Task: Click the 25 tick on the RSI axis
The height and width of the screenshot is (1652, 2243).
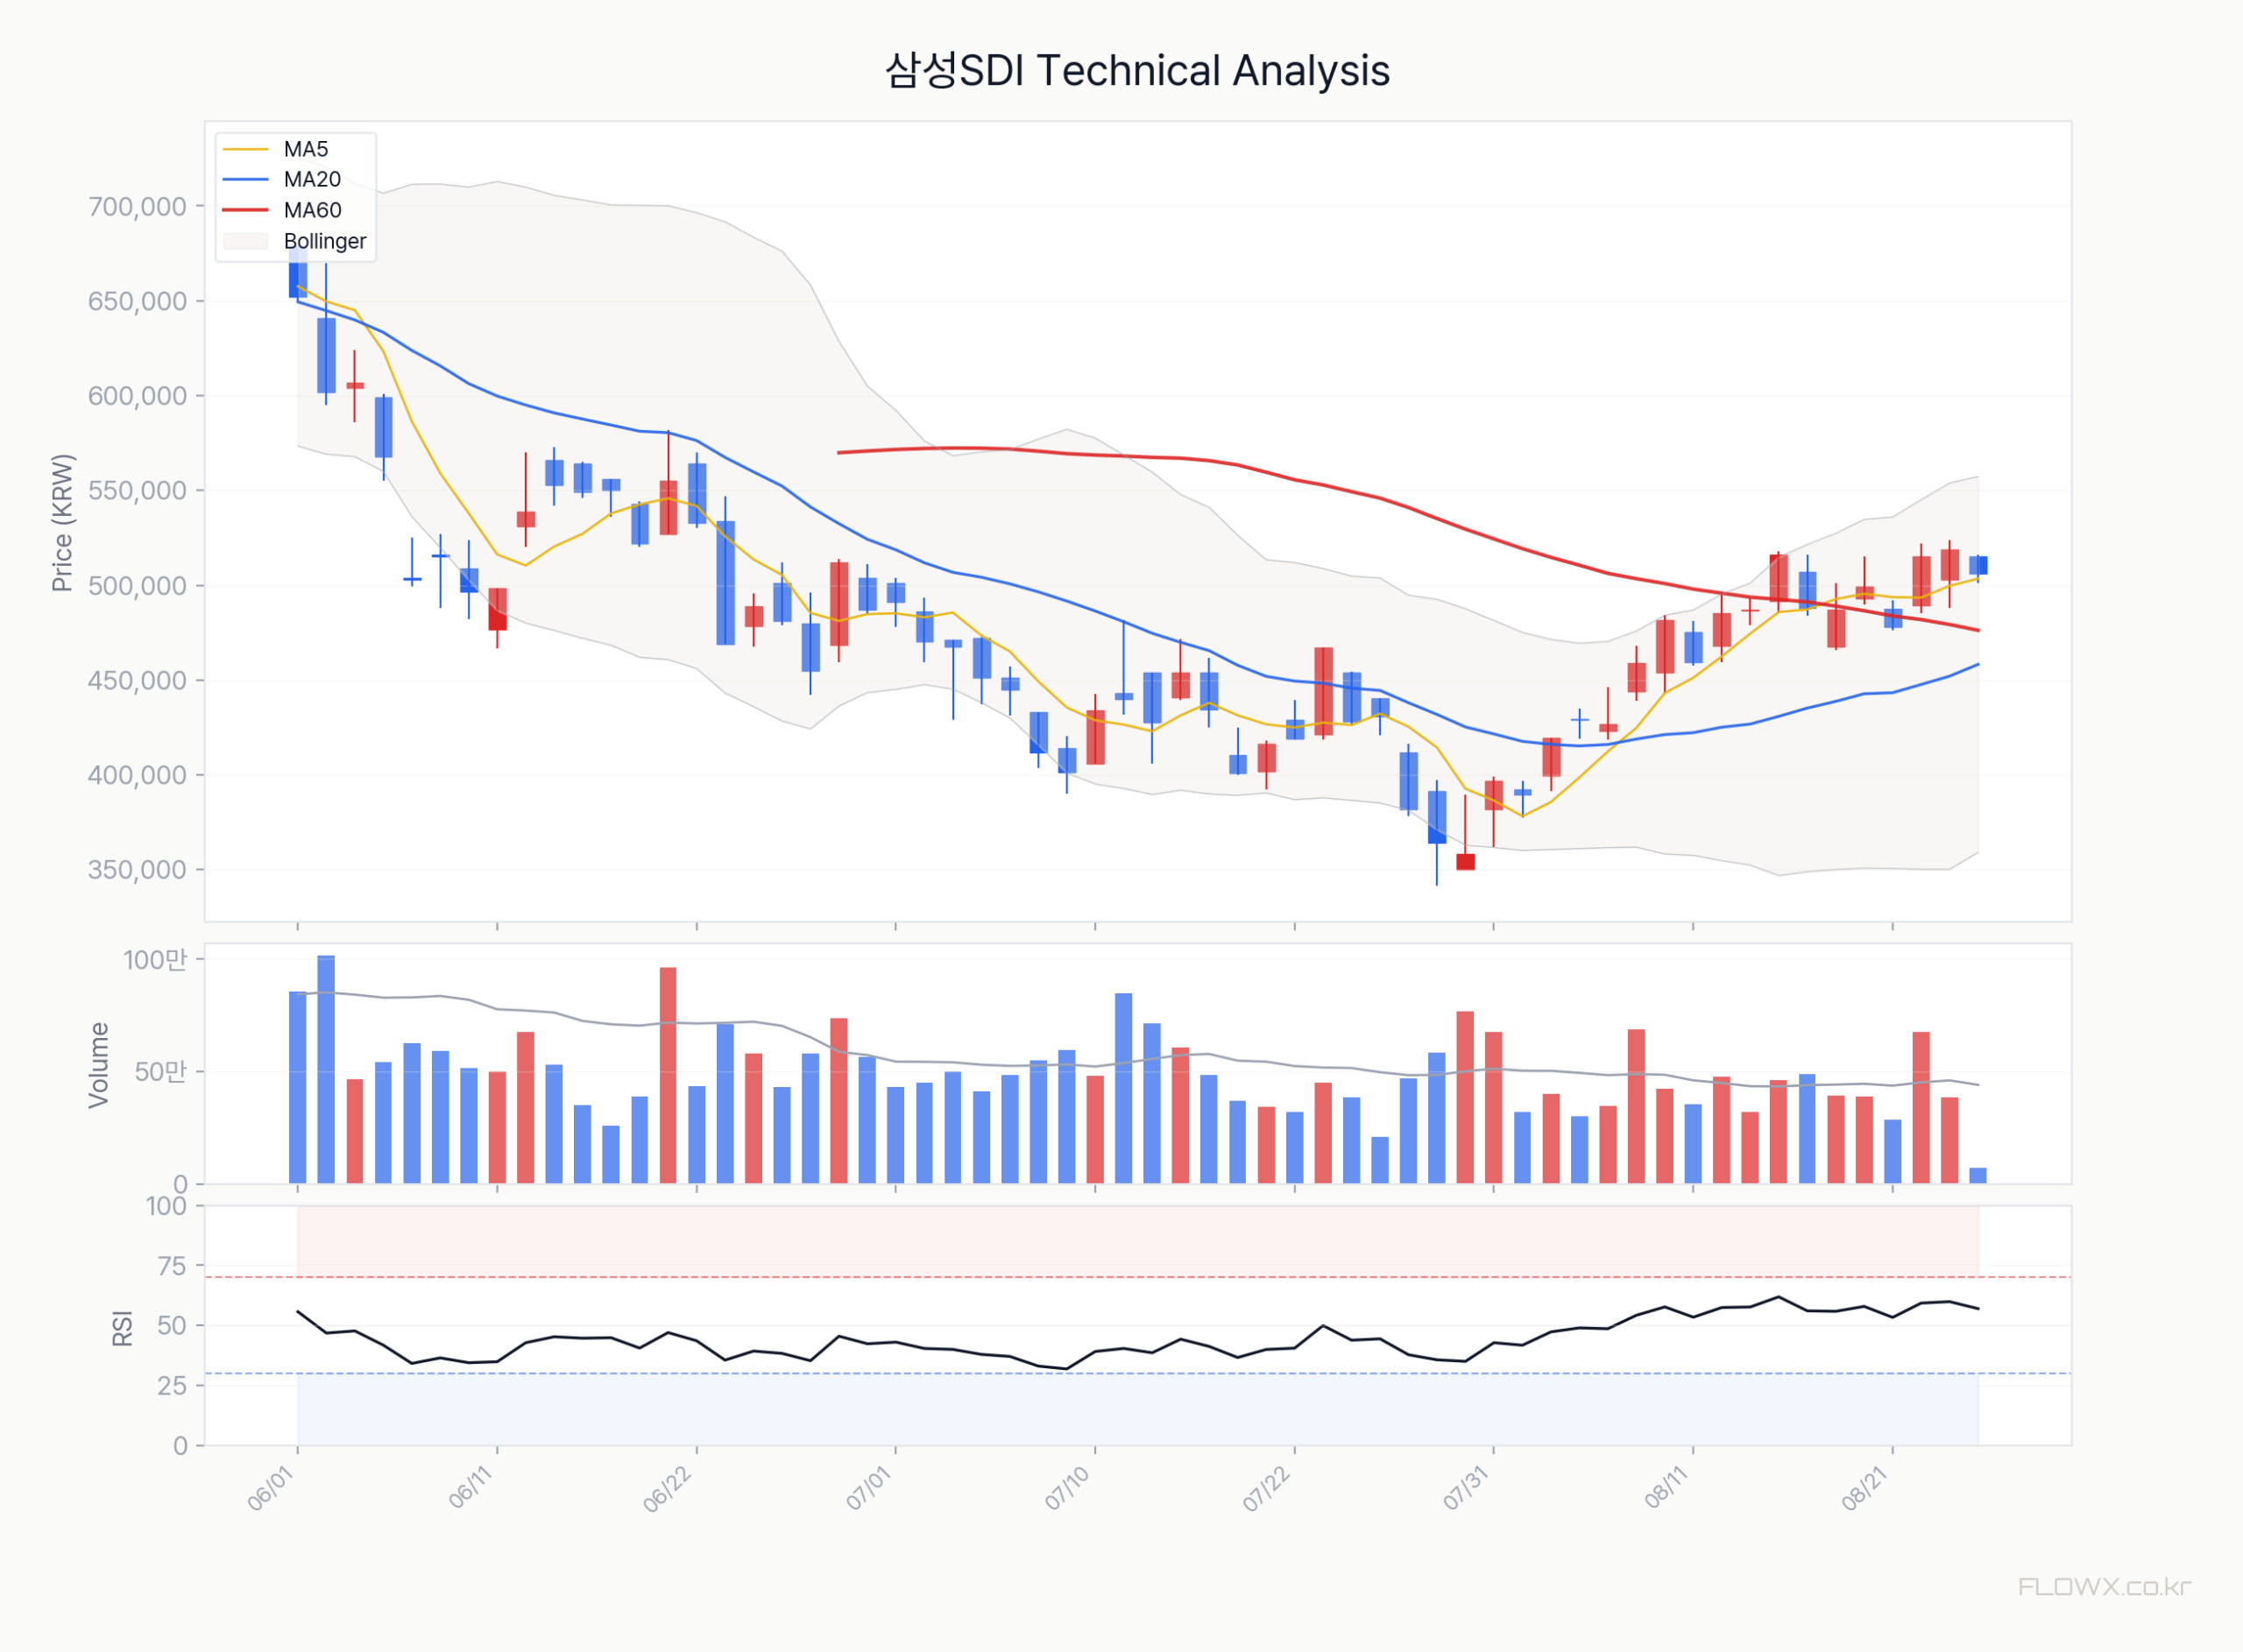Action: (x=172, y=1386)
